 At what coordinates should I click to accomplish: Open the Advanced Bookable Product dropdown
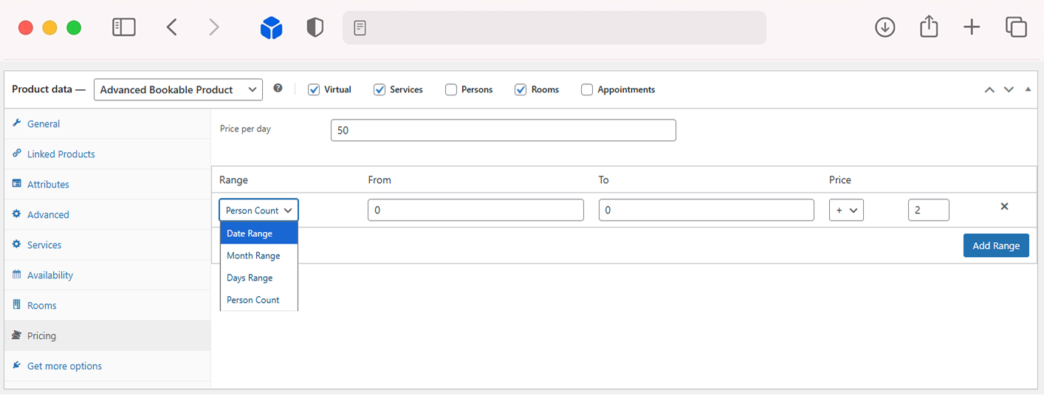pyautogui.click(x=178, y=90)
